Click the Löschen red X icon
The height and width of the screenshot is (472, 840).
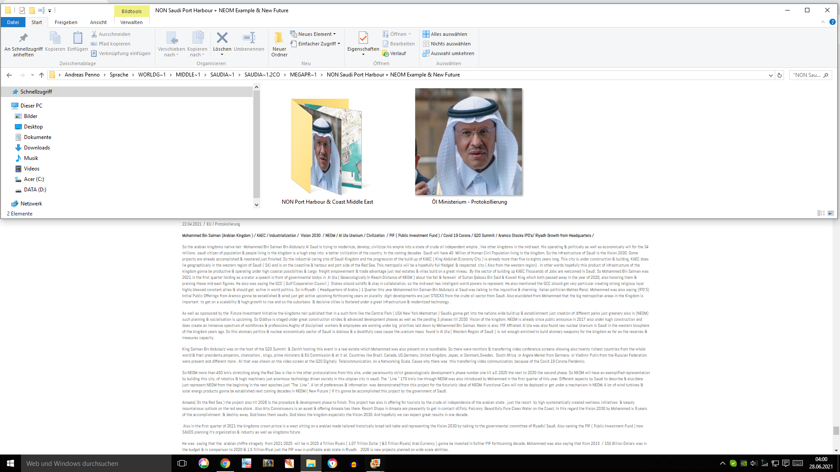point(222,38)
